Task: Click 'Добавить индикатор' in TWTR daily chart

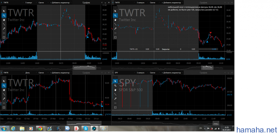Action: [61, 73]
